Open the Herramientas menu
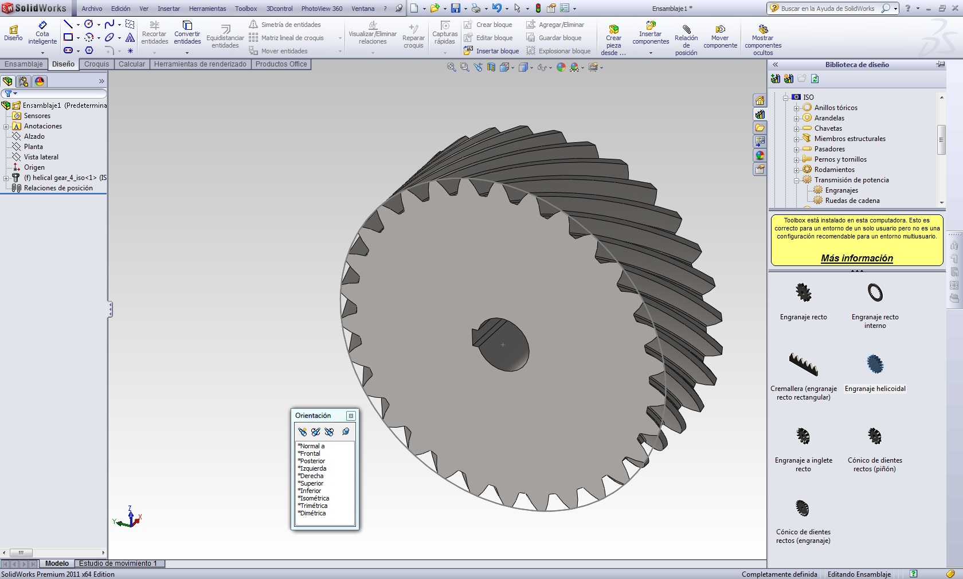 (208, 9)
